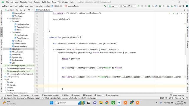Screen dimensions: 189x106
Task: Open Device Manager icon in top toolbar
Action: pyautogui.click(x=172, y=6)
